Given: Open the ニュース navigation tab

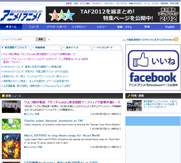Looking at the screenshot, I should click(34, 27).
